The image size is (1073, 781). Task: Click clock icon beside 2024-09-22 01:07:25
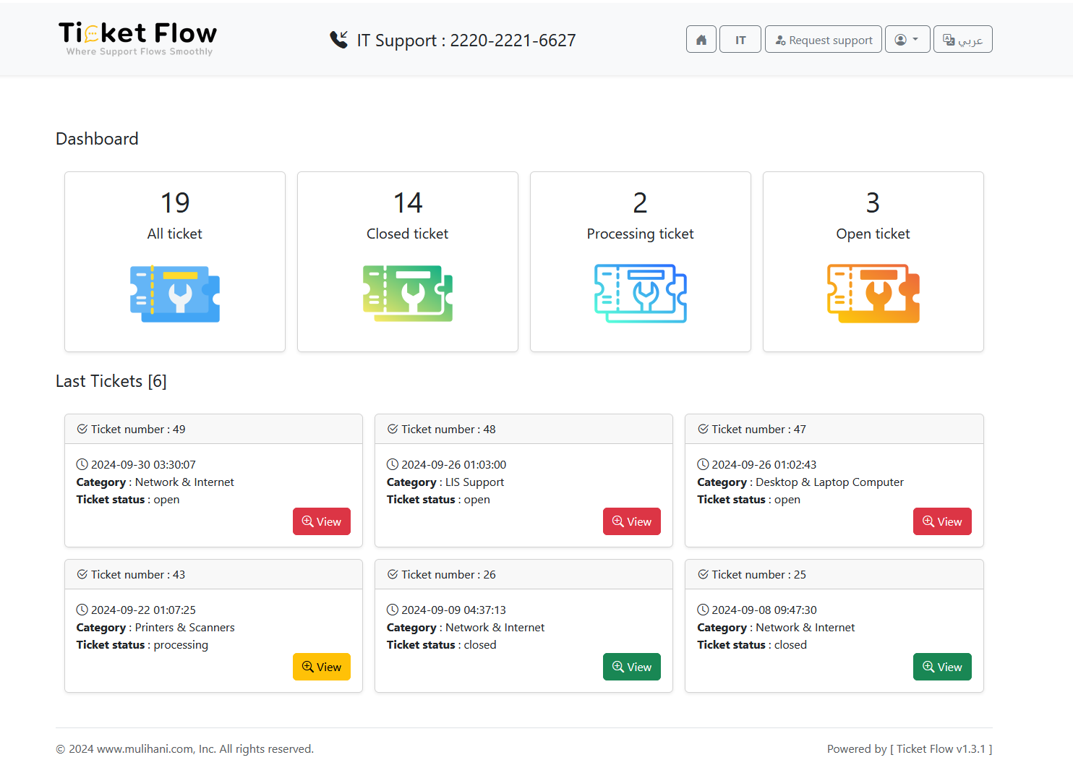(82, 610)
